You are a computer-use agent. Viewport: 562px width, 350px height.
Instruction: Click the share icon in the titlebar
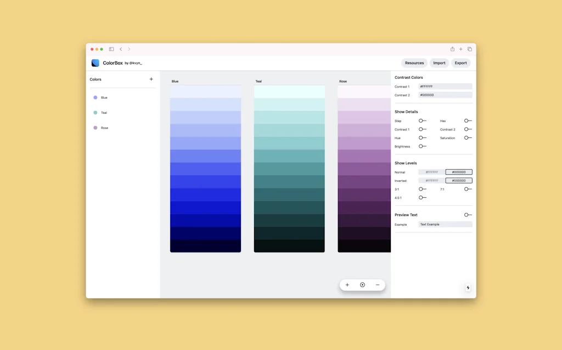tap(452, 49)
